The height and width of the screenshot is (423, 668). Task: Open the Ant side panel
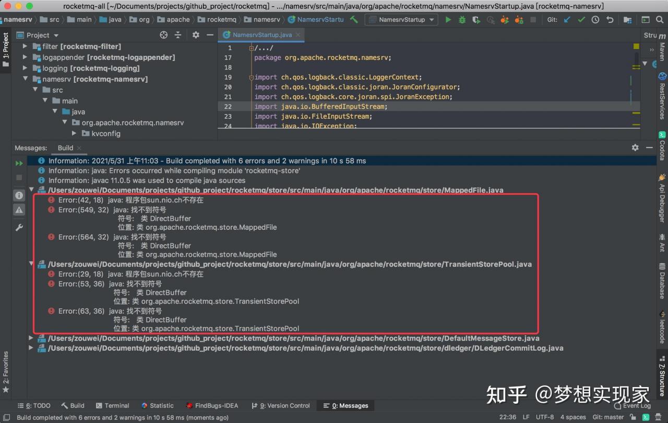pos(662,242)
